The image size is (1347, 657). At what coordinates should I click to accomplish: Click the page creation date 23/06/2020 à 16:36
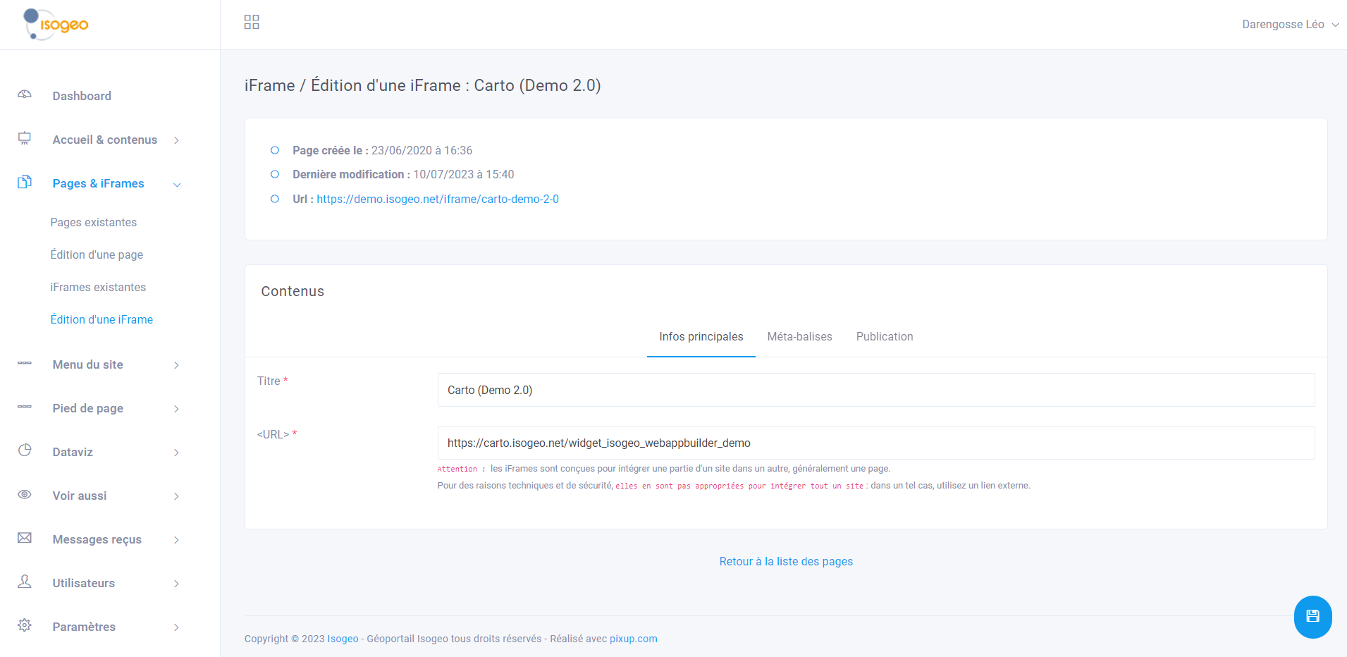422,150
